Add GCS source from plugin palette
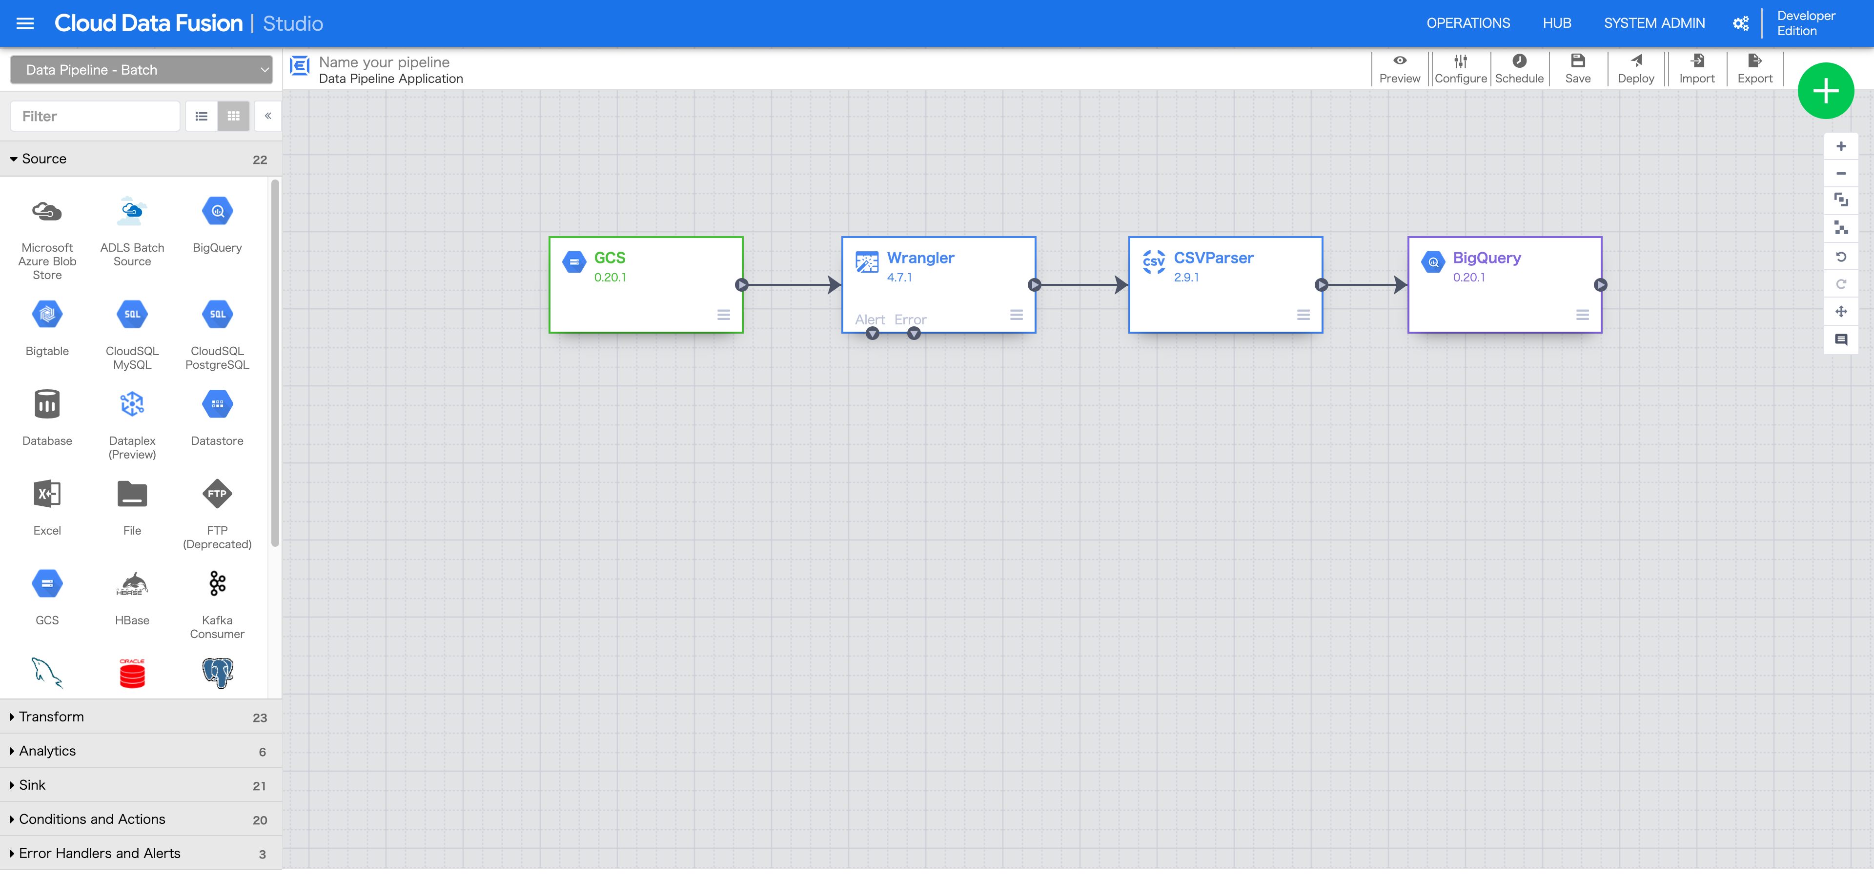Image resolution: width=1874 pixels, height=878 pixels. pyautogui.click(x=47, y=597)
